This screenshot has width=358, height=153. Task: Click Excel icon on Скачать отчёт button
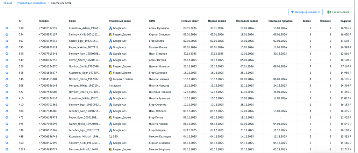click(329, 12)
